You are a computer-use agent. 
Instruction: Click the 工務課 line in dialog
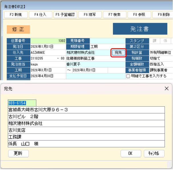(x=86, y=137)
